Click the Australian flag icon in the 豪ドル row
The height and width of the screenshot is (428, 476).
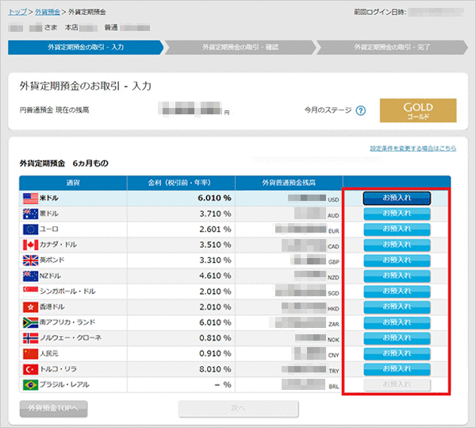click(30, 214)
